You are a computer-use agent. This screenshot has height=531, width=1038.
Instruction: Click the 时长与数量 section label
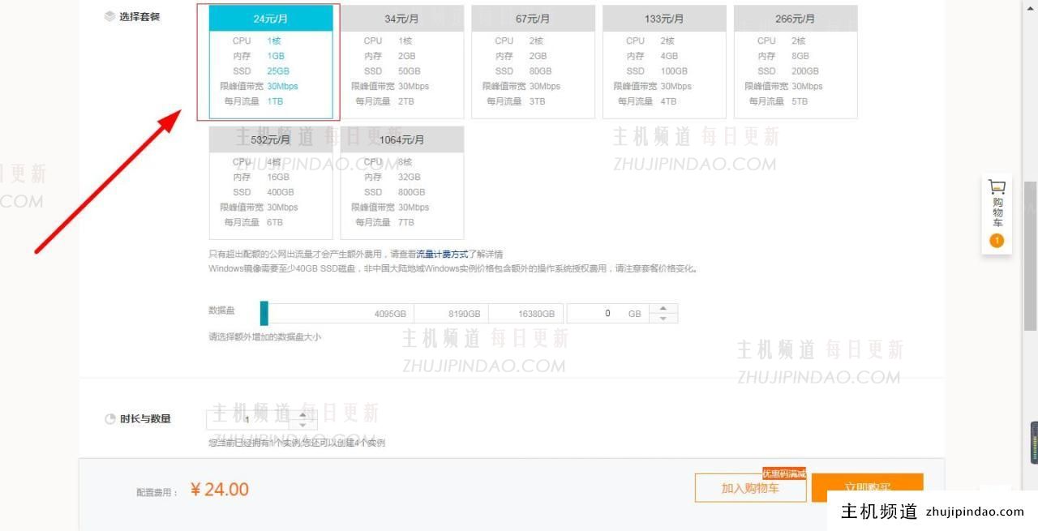[146, 419]
